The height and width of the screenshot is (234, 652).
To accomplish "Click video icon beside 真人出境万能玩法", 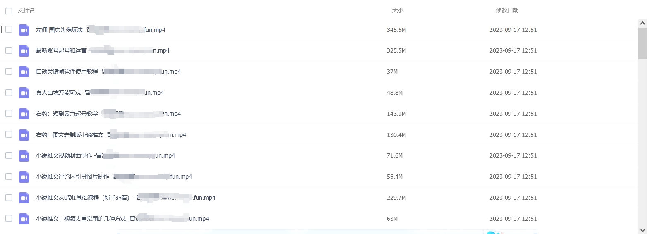I will tap(24, 93).
